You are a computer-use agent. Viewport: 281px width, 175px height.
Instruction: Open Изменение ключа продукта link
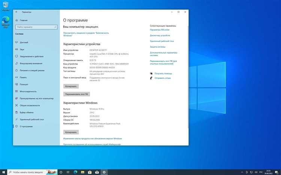93,138
